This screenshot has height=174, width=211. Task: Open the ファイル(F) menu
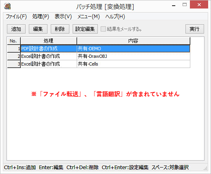click(x=16, y=17)
